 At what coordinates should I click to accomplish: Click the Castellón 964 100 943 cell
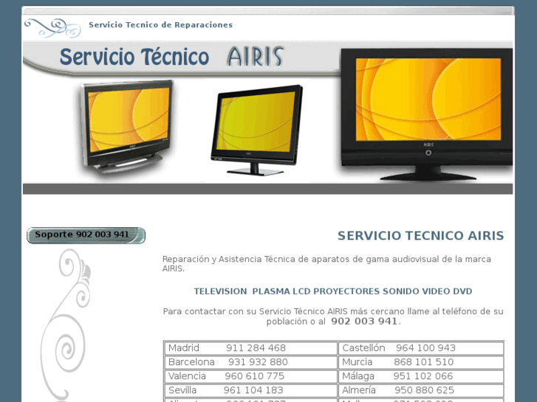pyautogui.click(x=421, y=348)
